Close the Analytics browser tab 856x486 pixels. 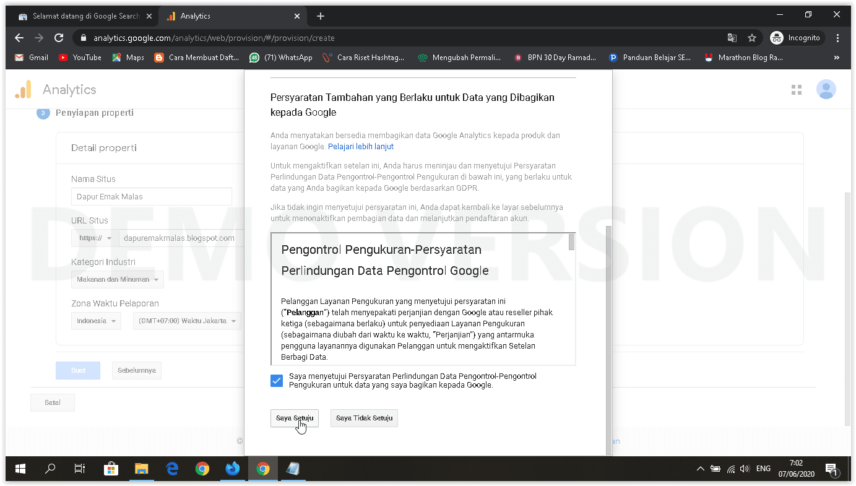(297, 16)
